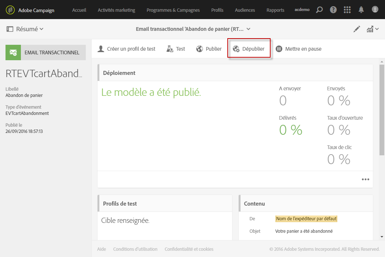Screen dimensions: 385x257
Task: Open Activités marketing menu
Action: click(x=116, y=10)
